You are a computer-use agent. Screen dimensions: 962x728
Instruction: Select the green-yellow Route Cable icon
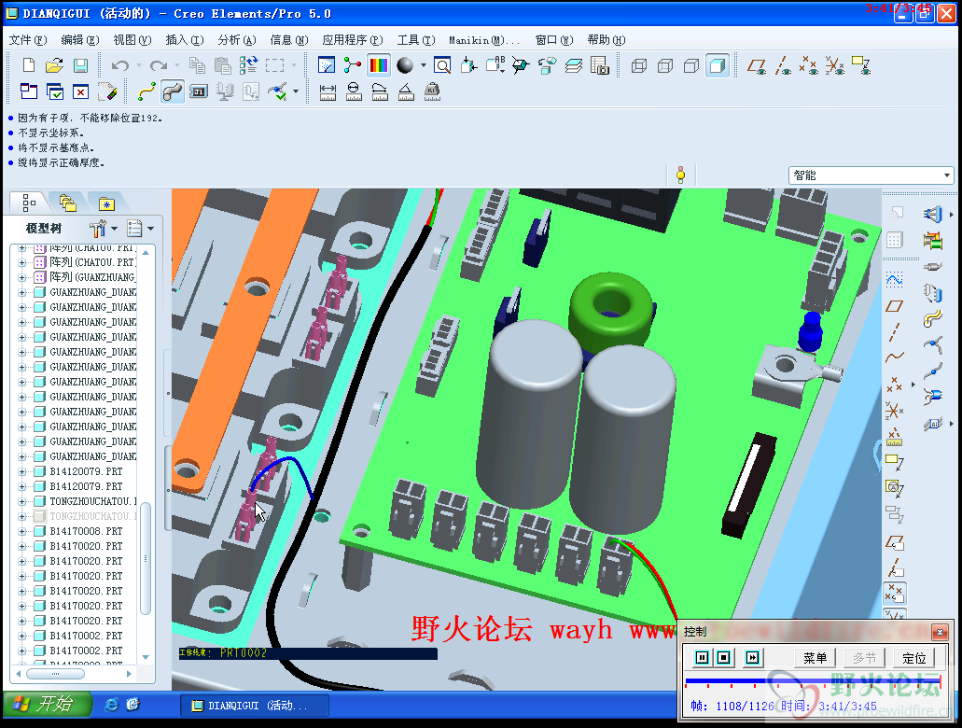pyautogui.click(x=146, y=92)
